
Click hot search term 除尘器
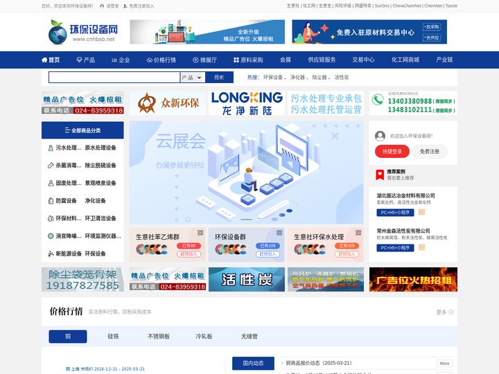click(319, 78)
